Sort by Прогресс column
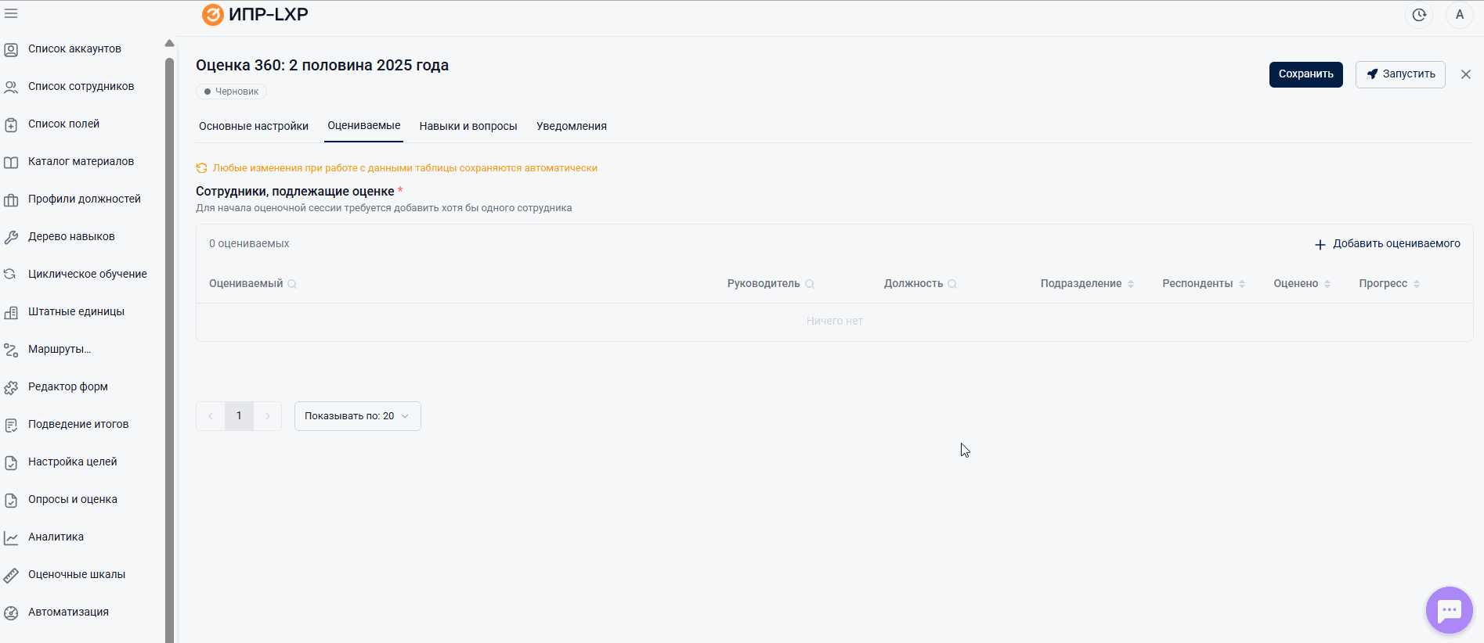Screen dimensions: 1484x643 tap(1417, 284)
